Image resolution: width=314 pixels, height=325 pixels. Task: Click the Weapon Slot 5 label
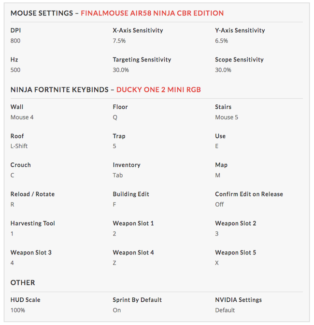pyautogui.click(x=236, y=252)
